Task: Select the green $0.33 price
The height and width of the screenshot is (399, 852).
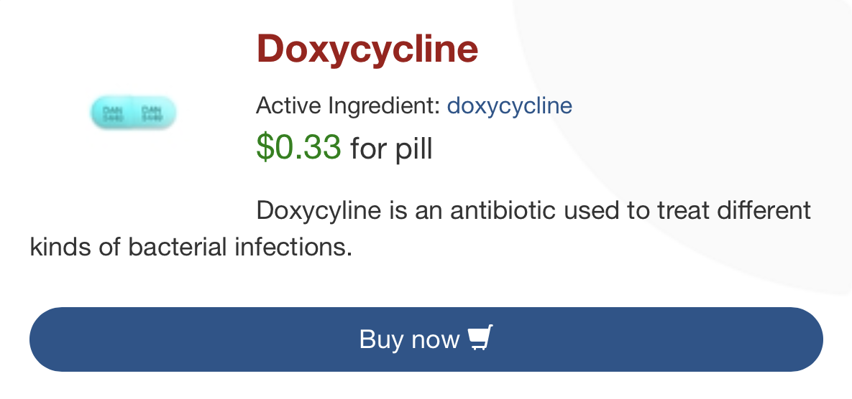Action: click(298, 148)
